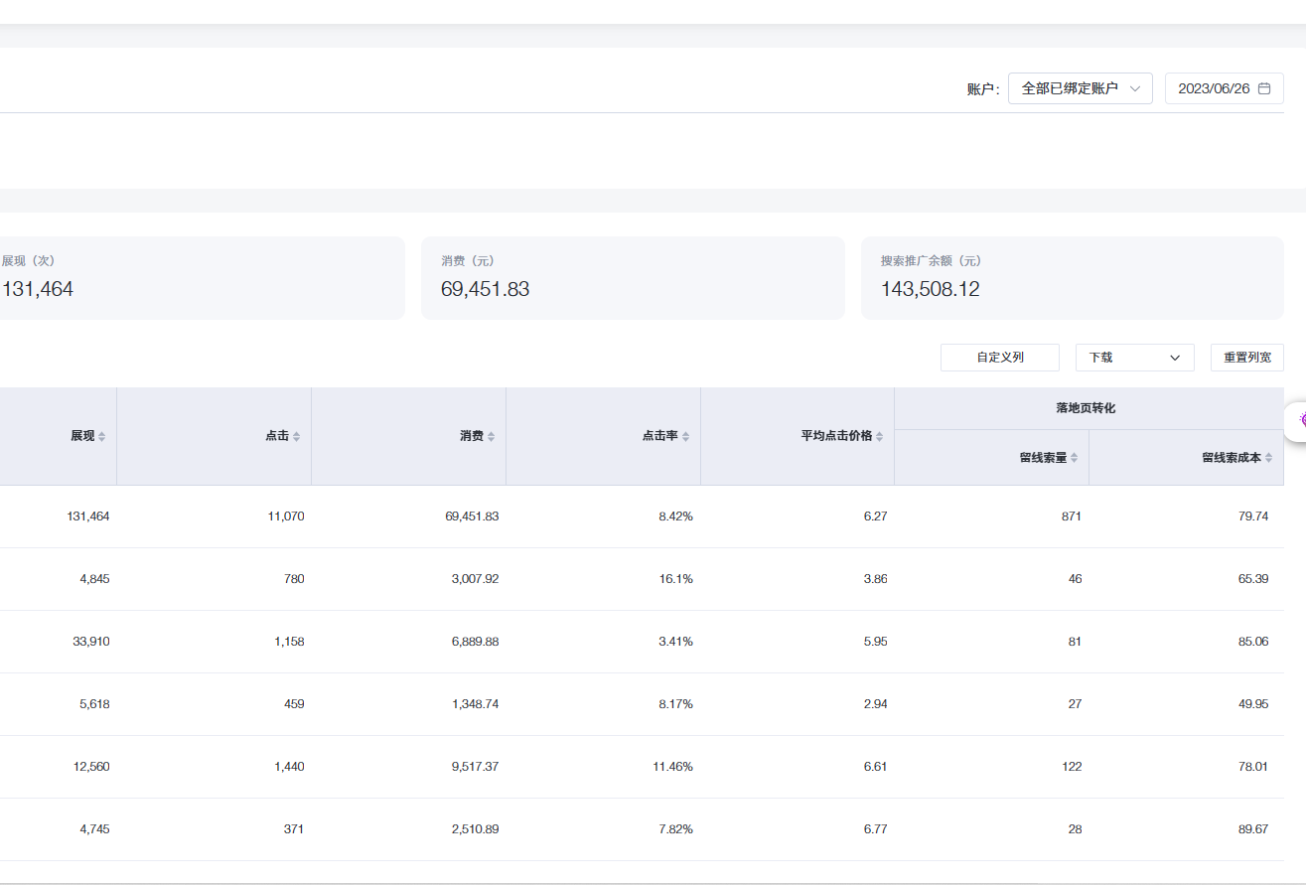Screen dimensions: 1306x885
Task: Click the 143,508.12 balance value
Action: click(x=931, y=290)
